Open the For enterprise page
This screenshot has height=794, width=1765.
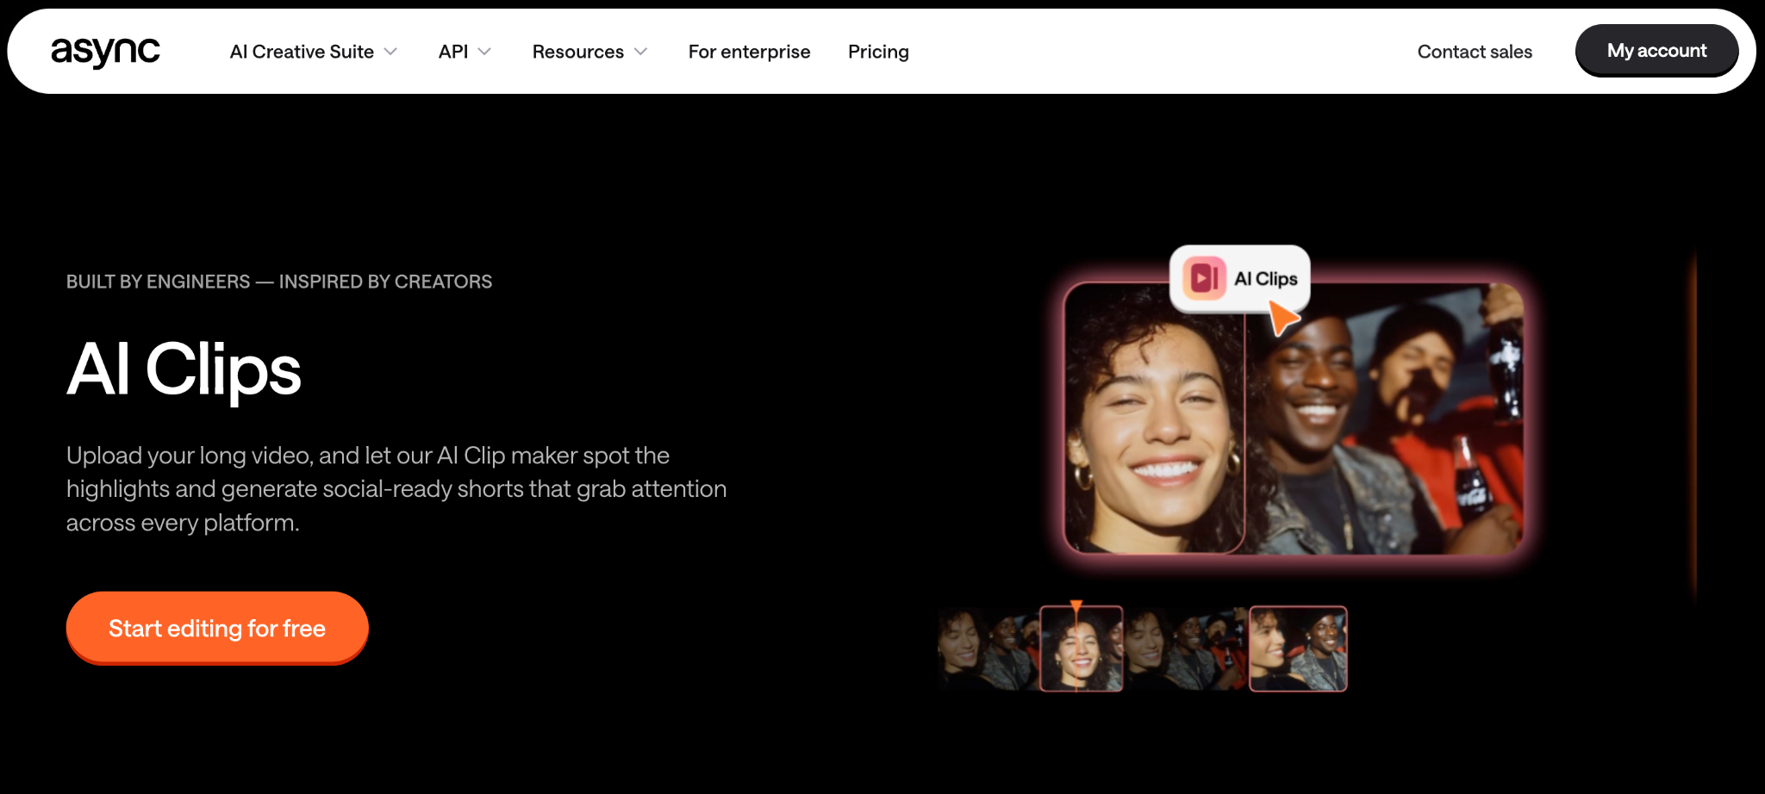(x=749, y=52)
